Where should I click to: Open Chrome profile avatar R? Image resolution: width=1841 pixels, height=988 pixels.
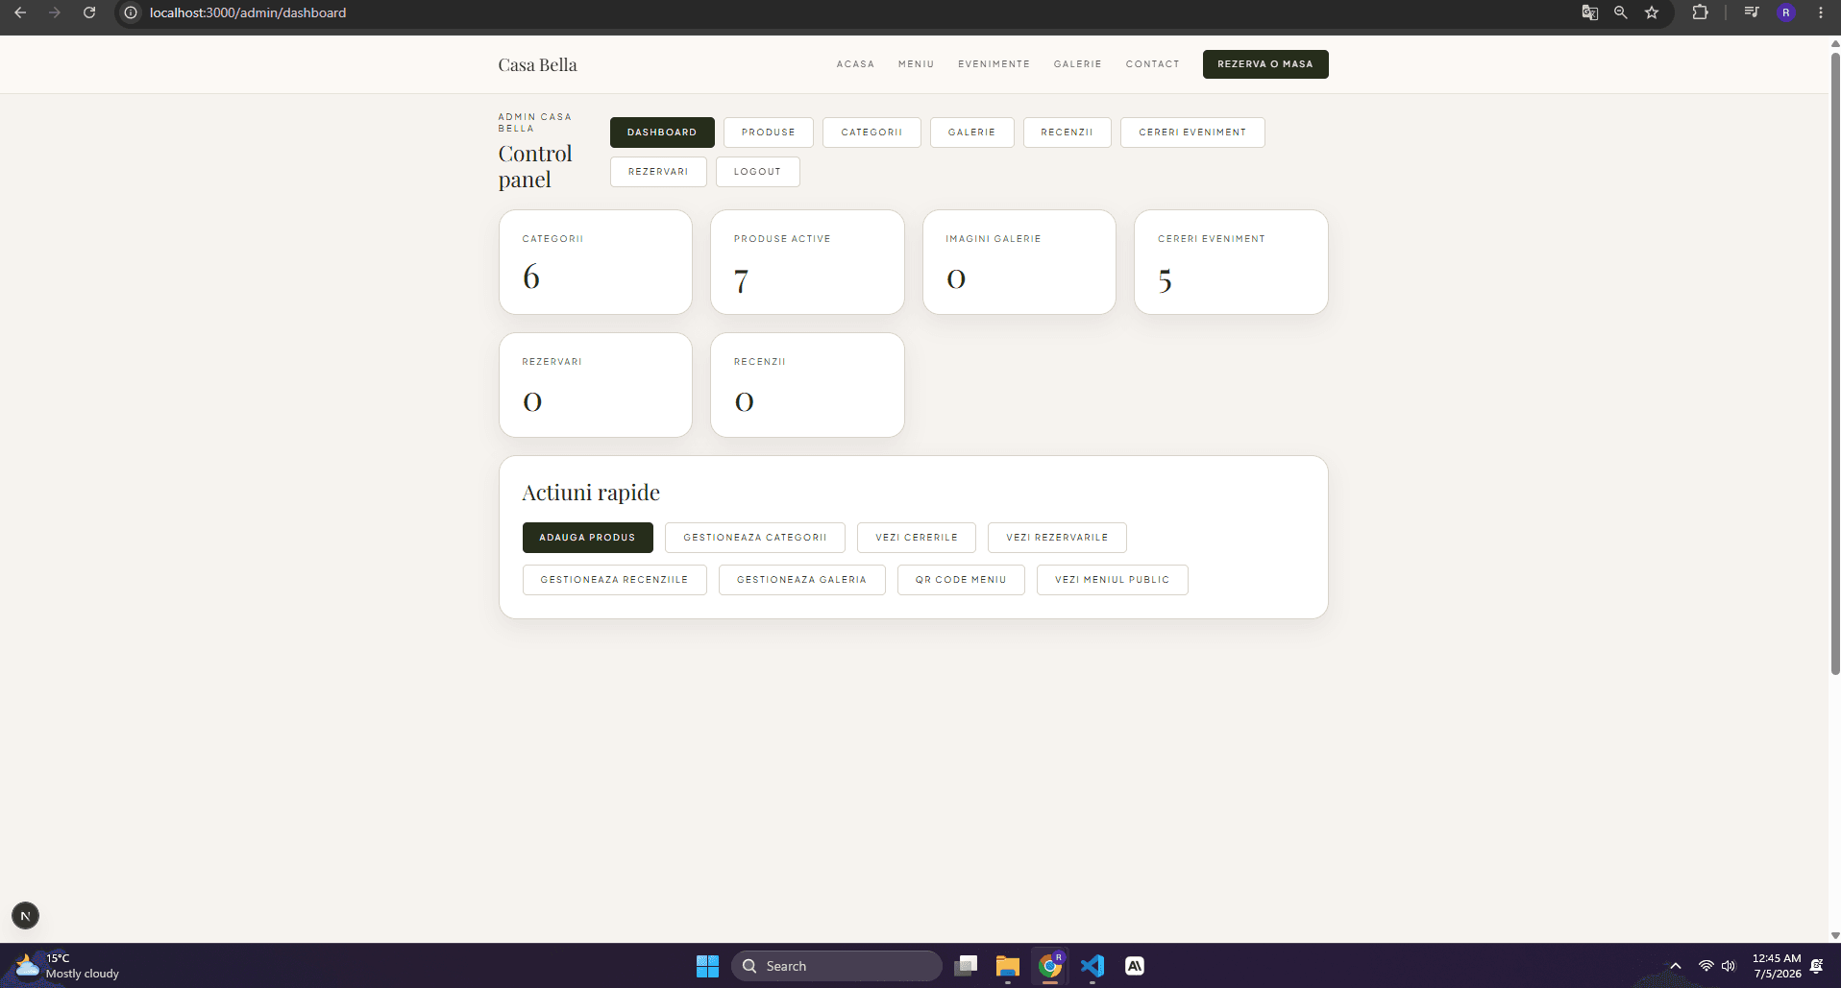point(1786,12)
